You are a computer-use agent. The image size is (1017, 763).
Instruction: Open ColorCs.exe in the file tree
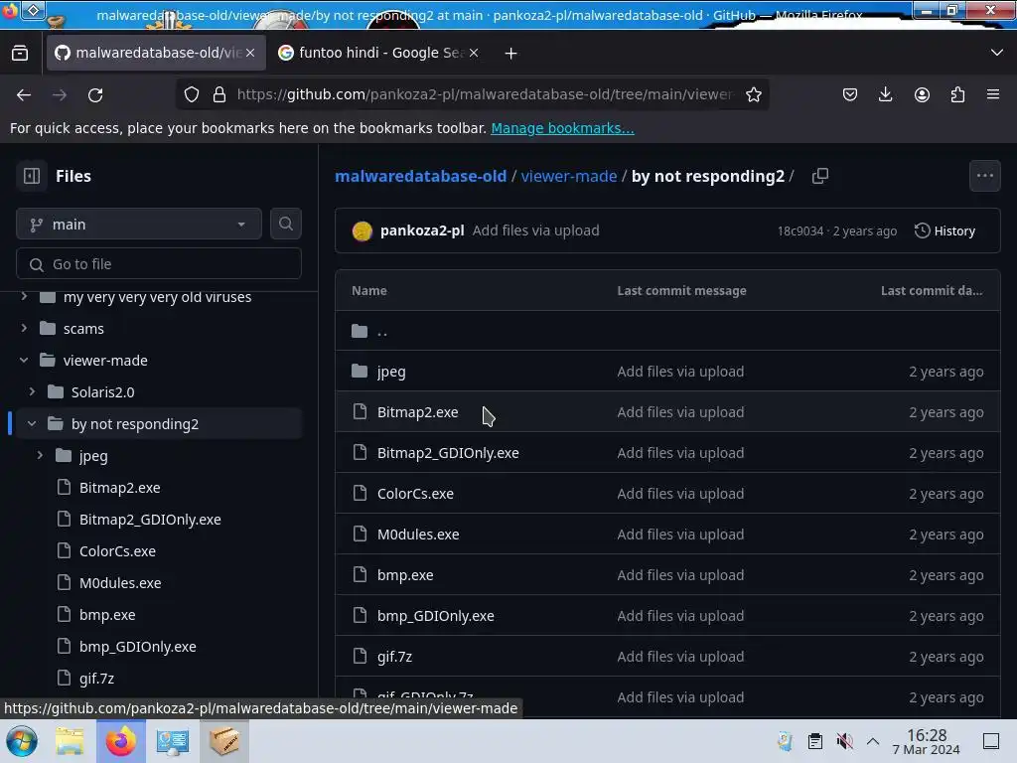[x=117, y=550]
